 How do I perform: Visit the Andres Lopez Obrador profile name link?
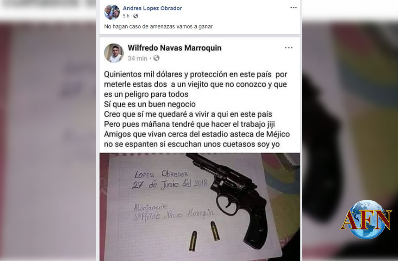point(152,8)
